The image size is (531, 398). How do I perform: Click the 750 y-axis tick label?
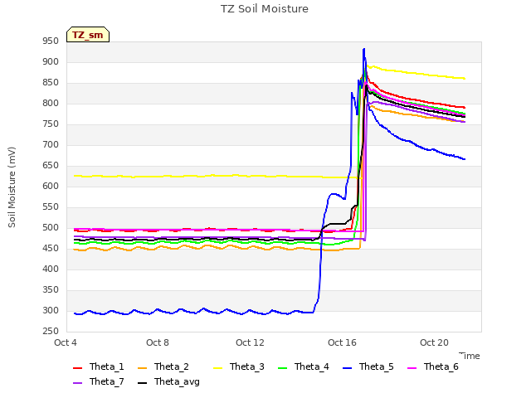(x=51, y=124)
